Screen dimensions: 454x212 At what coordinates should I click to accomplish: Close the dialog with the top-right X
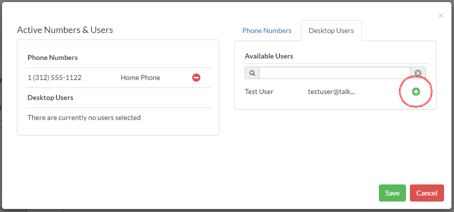coord(441,15)
